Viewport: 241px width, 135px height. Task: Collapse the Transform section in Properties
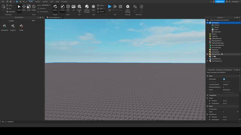[x=207, y=95]
